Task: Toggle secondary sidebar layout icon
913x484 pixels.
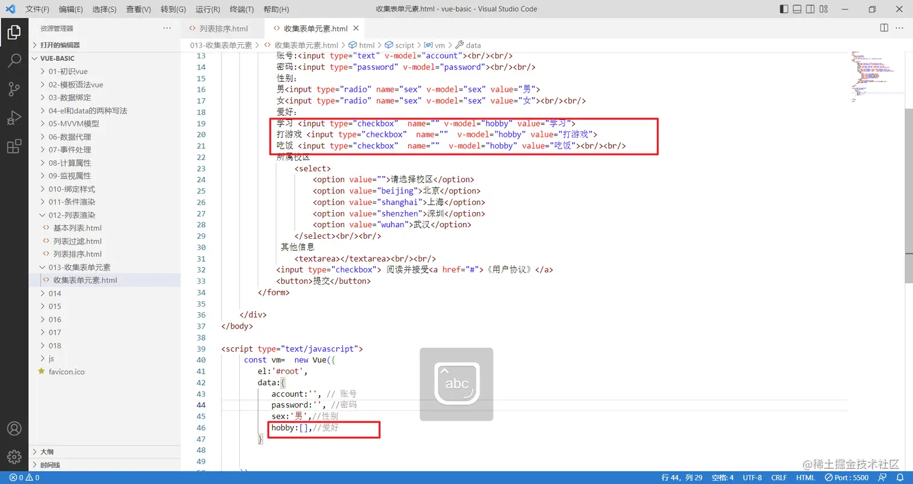Action: [x=810, y=9]
